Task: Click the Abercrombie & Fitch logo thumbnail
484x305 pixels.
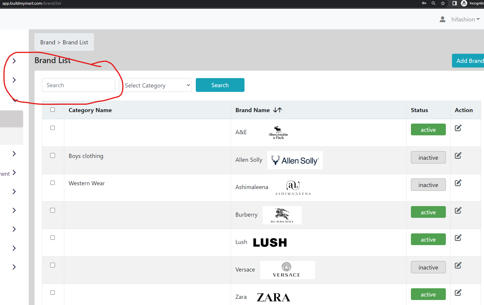Action: pyautogui.click(x=278, y=133)
